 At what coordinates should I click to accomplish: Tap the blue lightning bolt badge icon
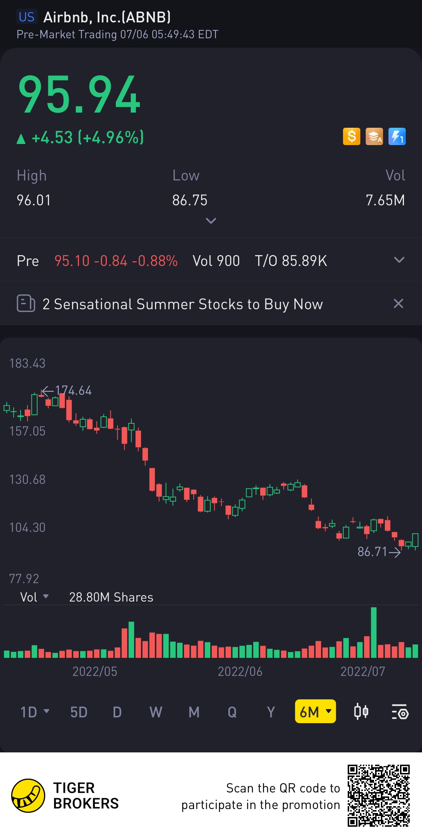(x=397, y=137)
